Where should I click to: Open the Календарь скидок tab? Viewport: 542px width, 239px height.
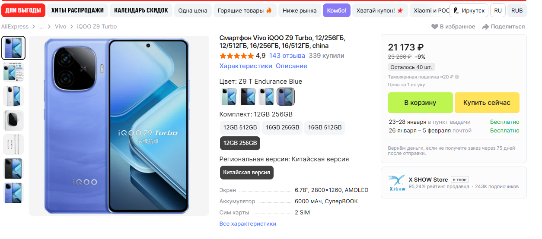pyautogui.click(x=141, y=10)
